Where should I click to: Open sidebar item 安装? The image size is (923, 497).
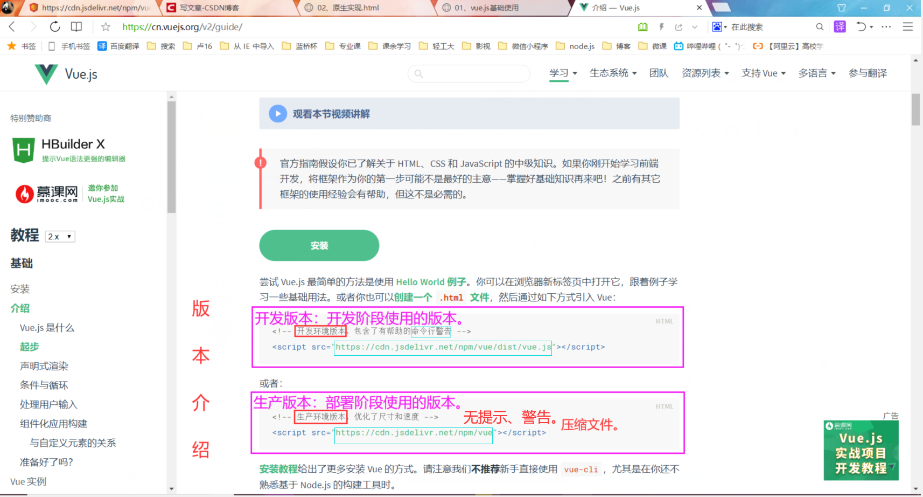(x=20, y=289)
